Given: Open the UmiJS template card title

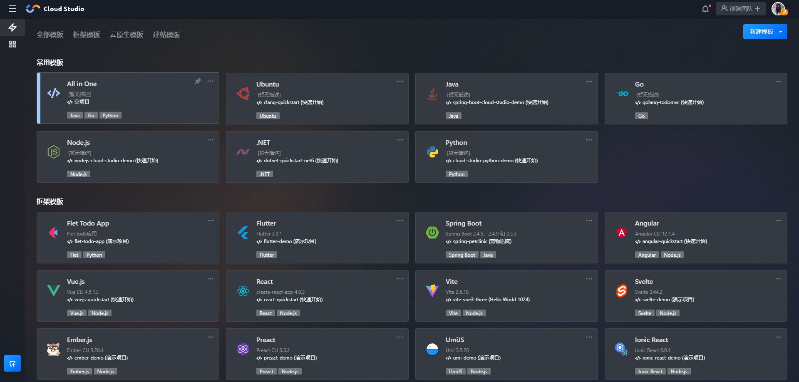Looking at the screenshot, I should (455, 340).
